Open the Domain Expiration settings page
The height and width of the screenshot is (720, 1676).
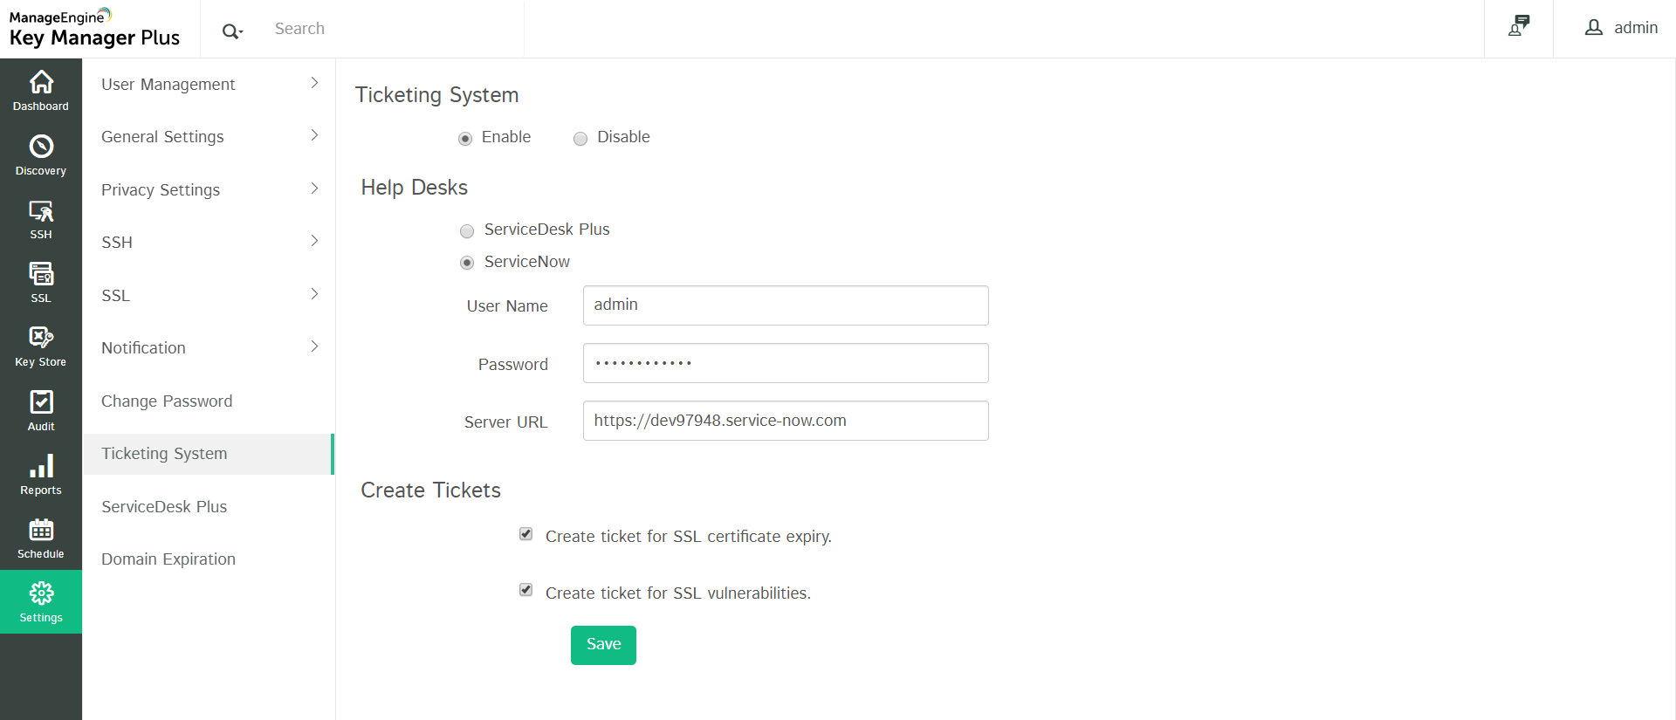[168, 559]
